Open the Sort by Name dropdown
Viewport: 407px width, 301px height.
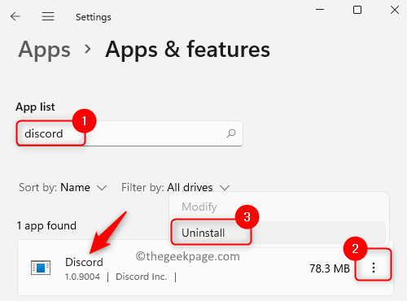point(63,187)
